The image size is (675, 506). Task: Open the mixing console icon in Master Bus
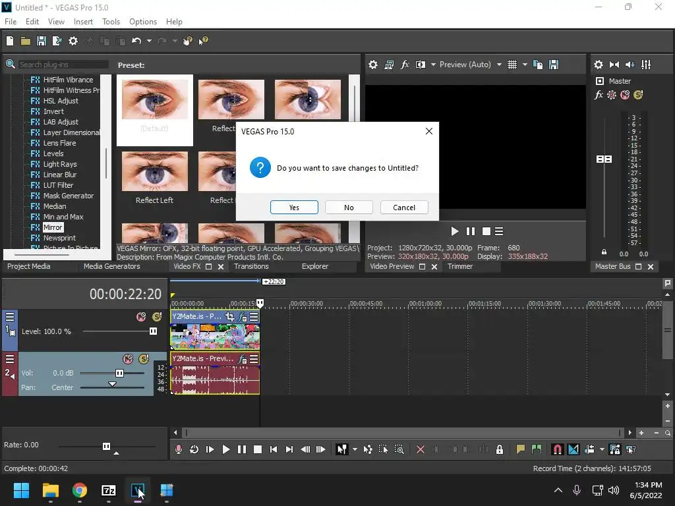pyautogui.click(x=646, y=65)
